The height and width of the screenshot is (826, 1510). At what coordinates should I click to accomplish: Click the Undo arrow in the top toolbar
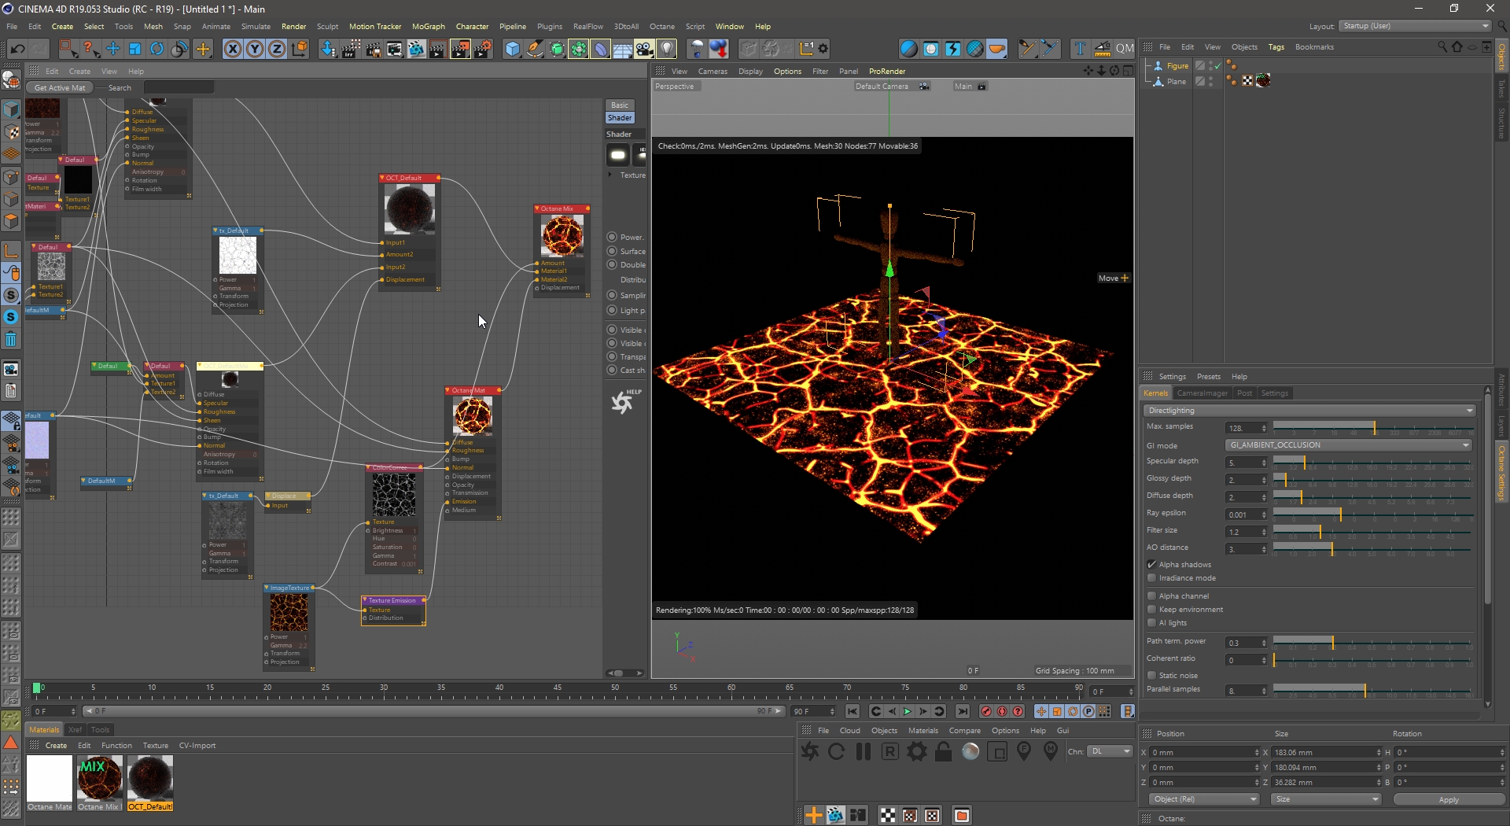(x=17, y=49)
